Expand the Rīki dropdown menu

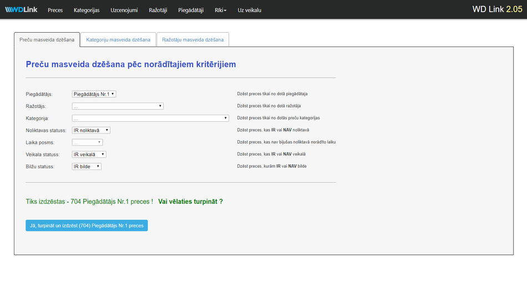point(221,10)
